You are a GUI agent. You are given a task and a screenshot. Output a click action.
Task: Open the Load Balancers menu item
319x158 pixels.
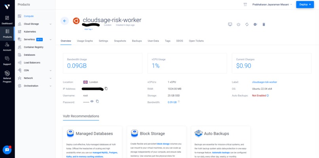(32, 62)
